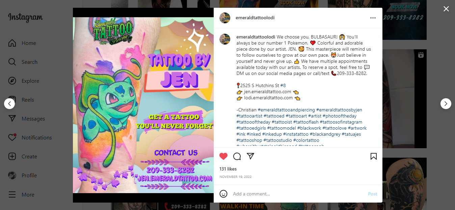
Task: Open the three-dot more options menu
Action: click(x=373, y=18)
